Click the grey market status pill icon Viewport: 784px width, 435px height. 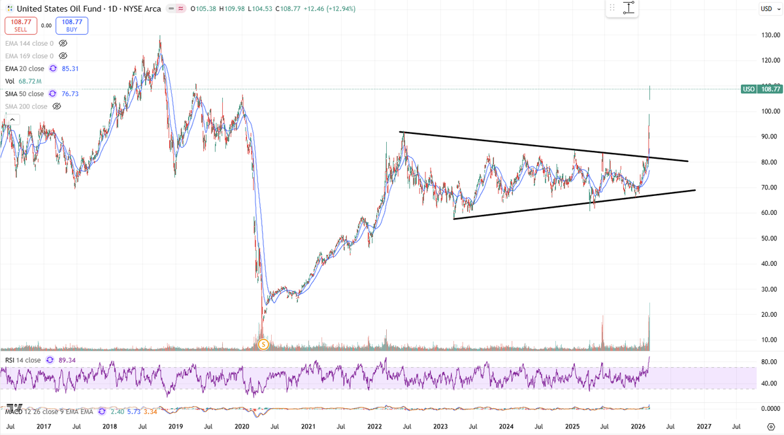click(x=172, y=8)
